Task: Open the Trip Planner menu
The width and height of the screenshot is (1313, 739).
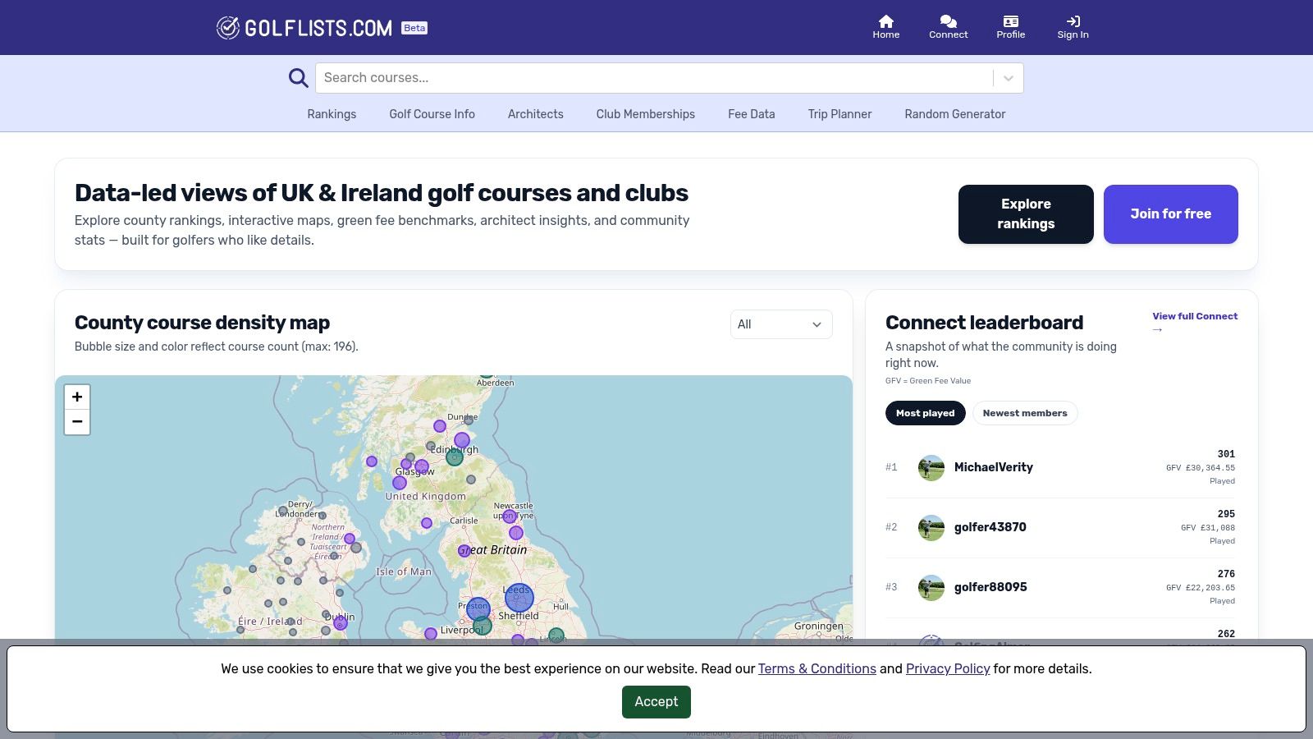Action: coord(839,114)
